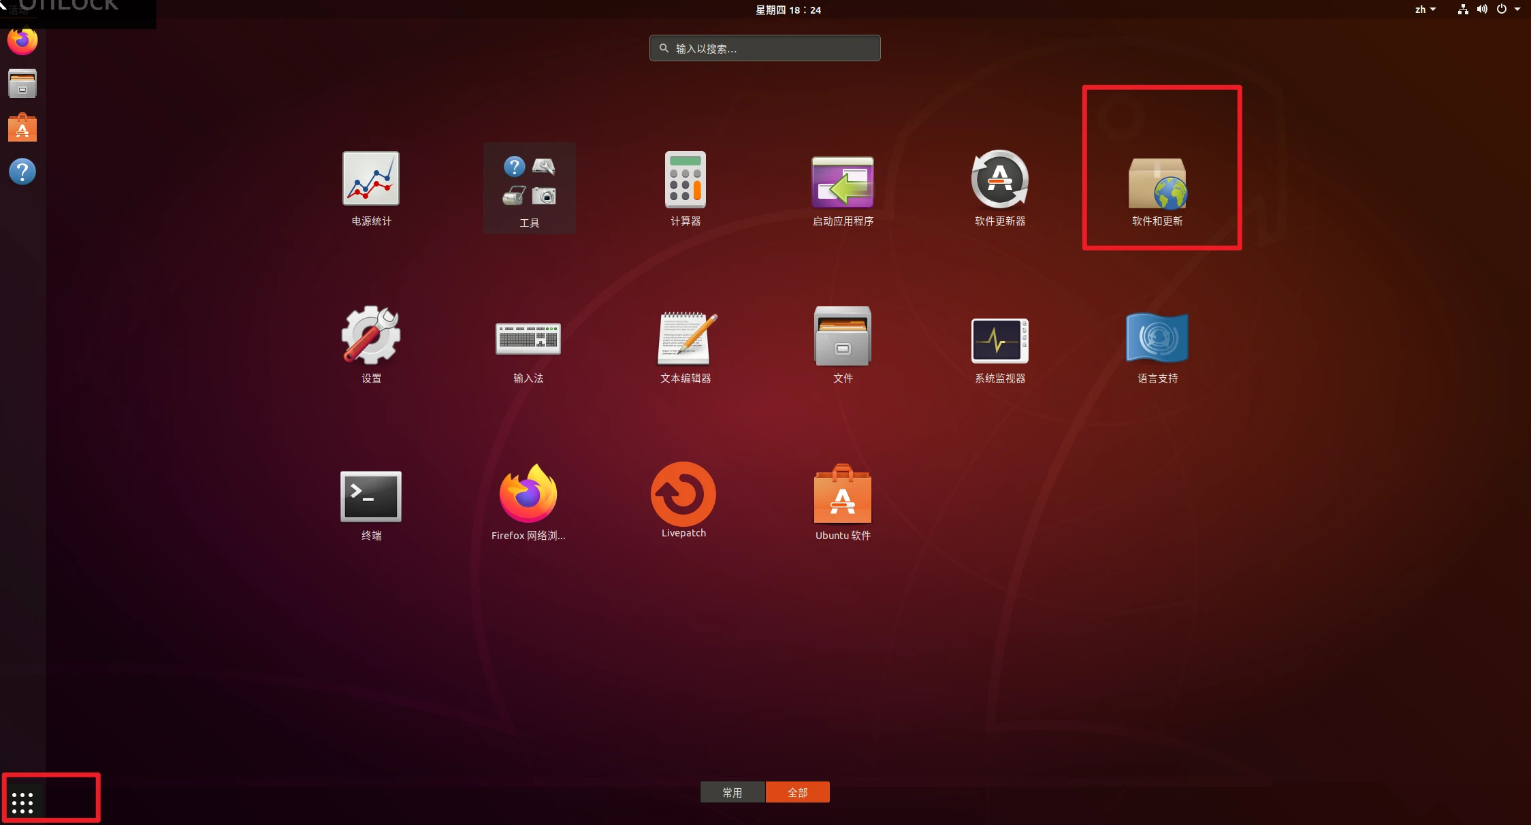Viewport: 1531px width, 825px height.
Task: Launch the Text Editor (文本编辑器)
Action: click(686, 338)
